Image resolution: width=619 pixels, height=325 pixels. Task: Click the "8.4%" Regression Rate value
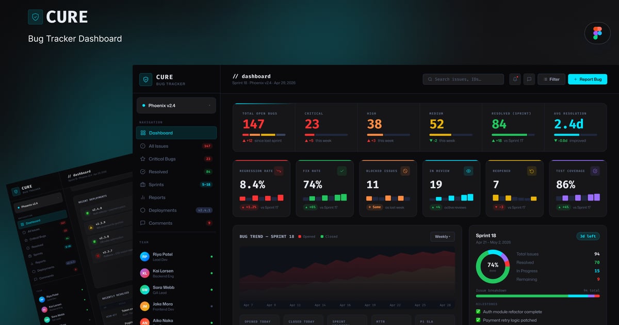[253, 185]
